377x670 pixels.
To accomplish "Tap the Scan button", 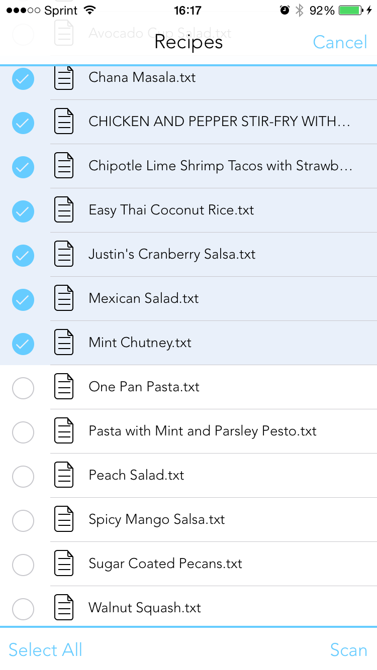I will (349, 650).
